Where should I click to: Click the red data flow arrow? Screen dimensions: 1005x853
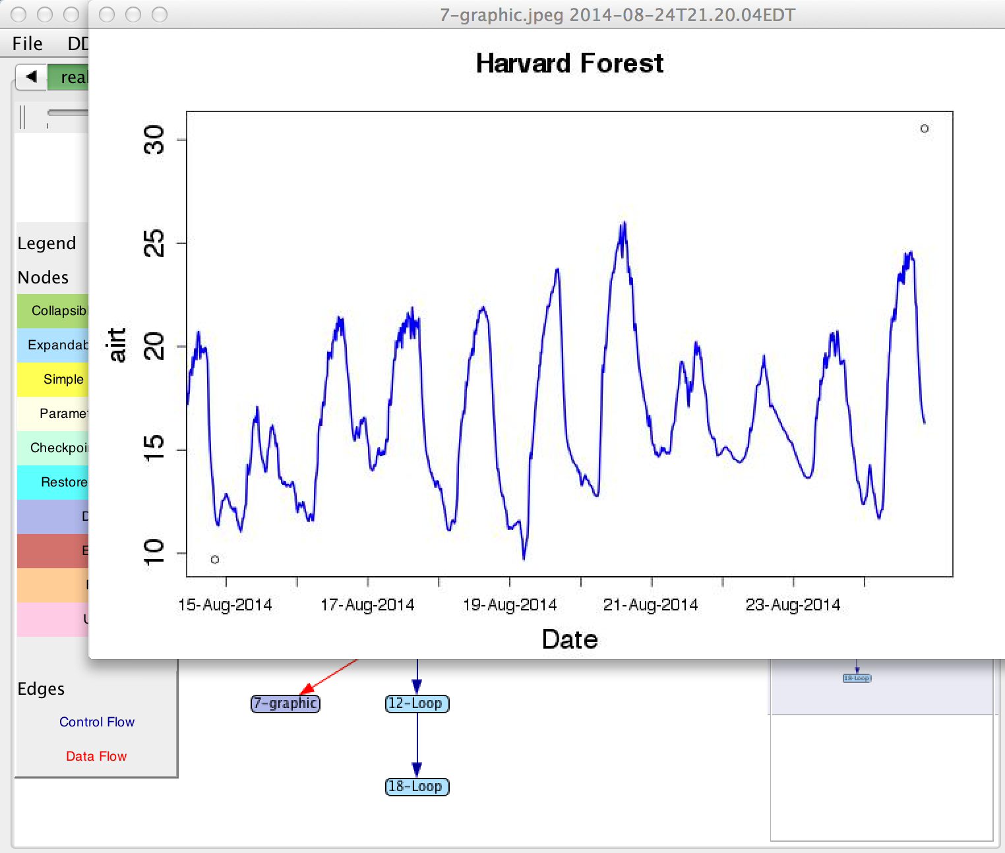pyautogui.click(x=328, y=676)
